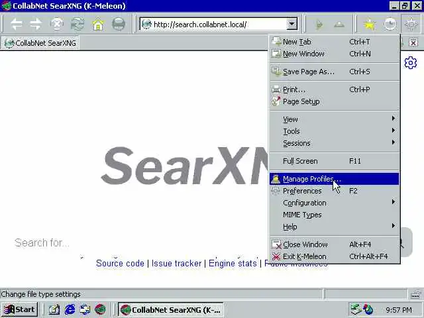Click the Show Desktop quick launch icon
Viewport: 424px width, 318px height.
click(x=54, y=309)
